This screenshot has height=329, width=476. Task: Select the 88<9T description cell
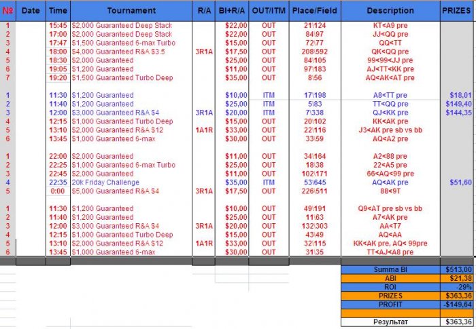pos(390,191)
